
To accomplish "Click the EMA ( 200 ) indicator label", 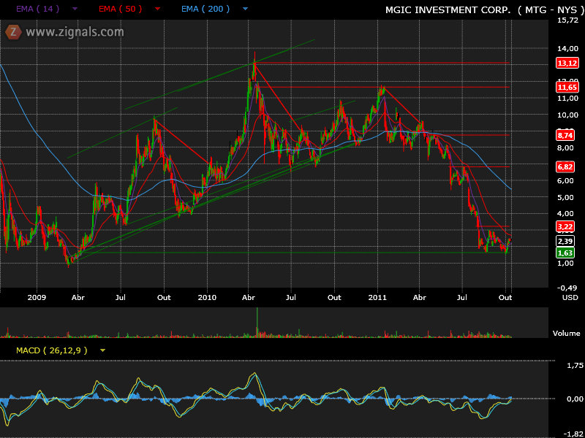I will point(205,9).
